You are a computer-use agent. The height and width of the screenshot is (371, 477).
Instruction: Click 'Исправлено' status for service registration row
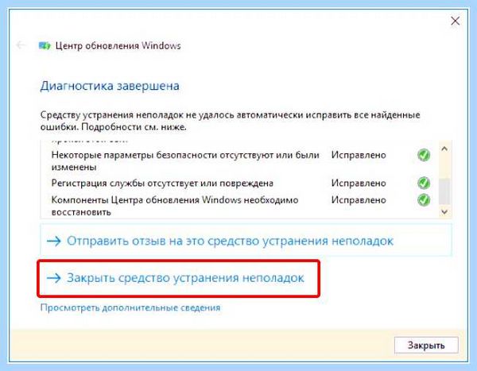coord(359,183)
